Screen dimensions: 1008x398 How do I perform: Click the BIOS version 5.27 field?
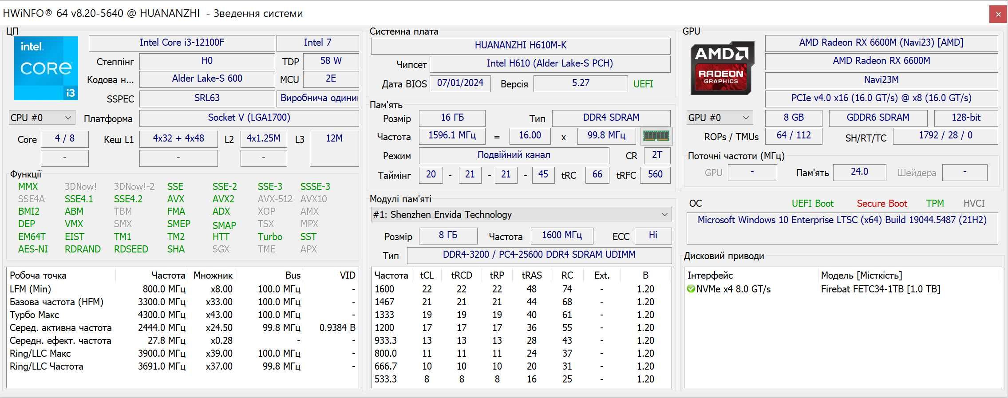581,83
